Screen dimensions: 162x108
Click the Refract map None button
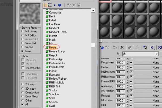pos(148,96)
